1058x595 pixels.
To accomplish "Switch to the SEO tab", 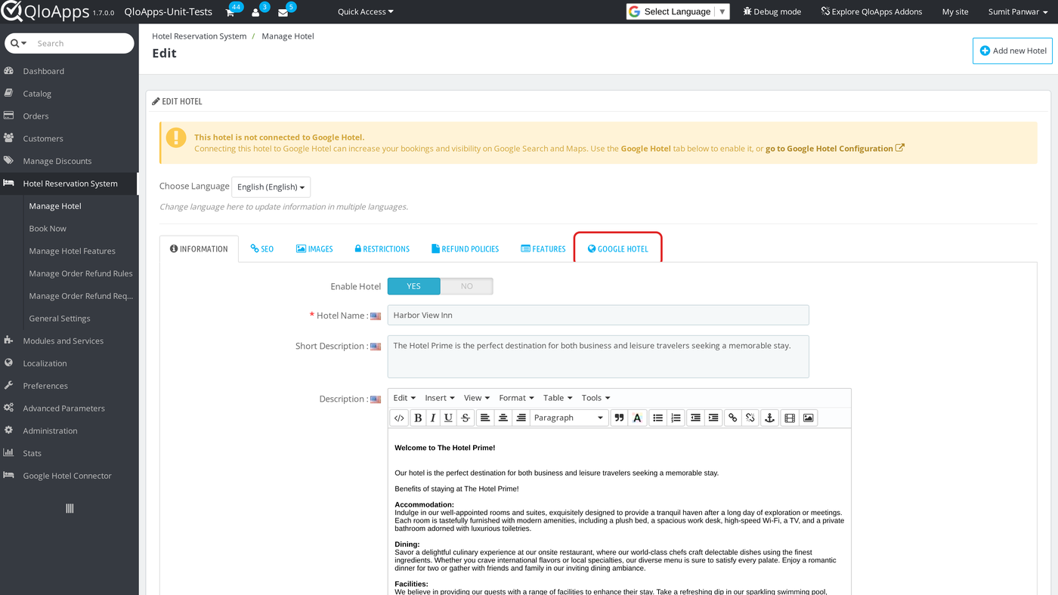I will click(x=262, y=249).
